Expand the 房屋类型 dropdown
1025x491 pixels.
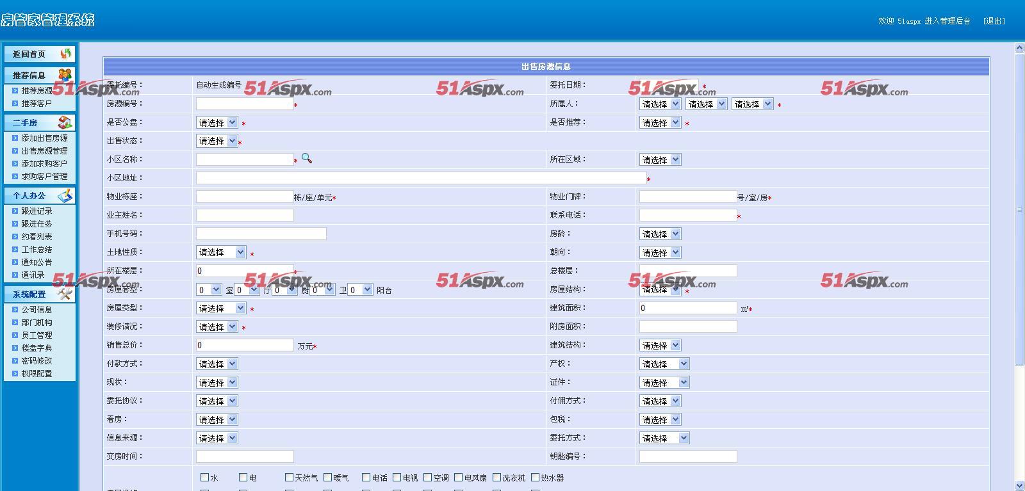tap(221, 308)
